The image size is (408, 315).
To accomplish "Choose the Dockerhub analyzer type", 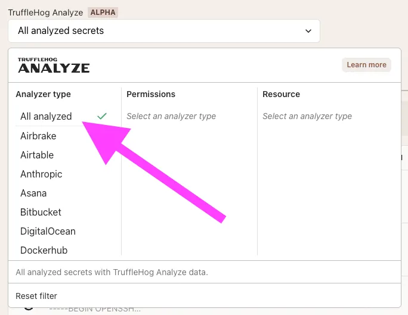I will (44, 250).
